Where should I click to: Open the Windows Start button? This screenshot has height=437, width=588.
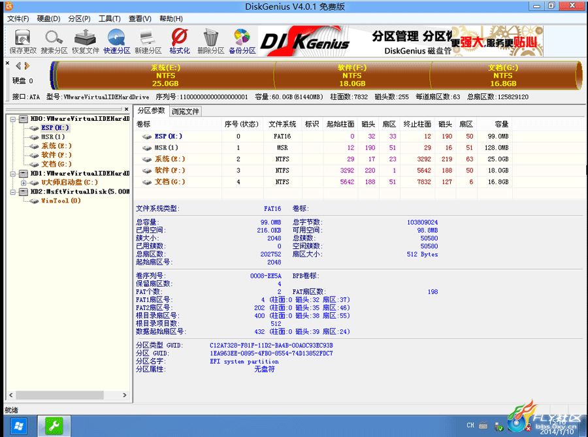point(18,426)
